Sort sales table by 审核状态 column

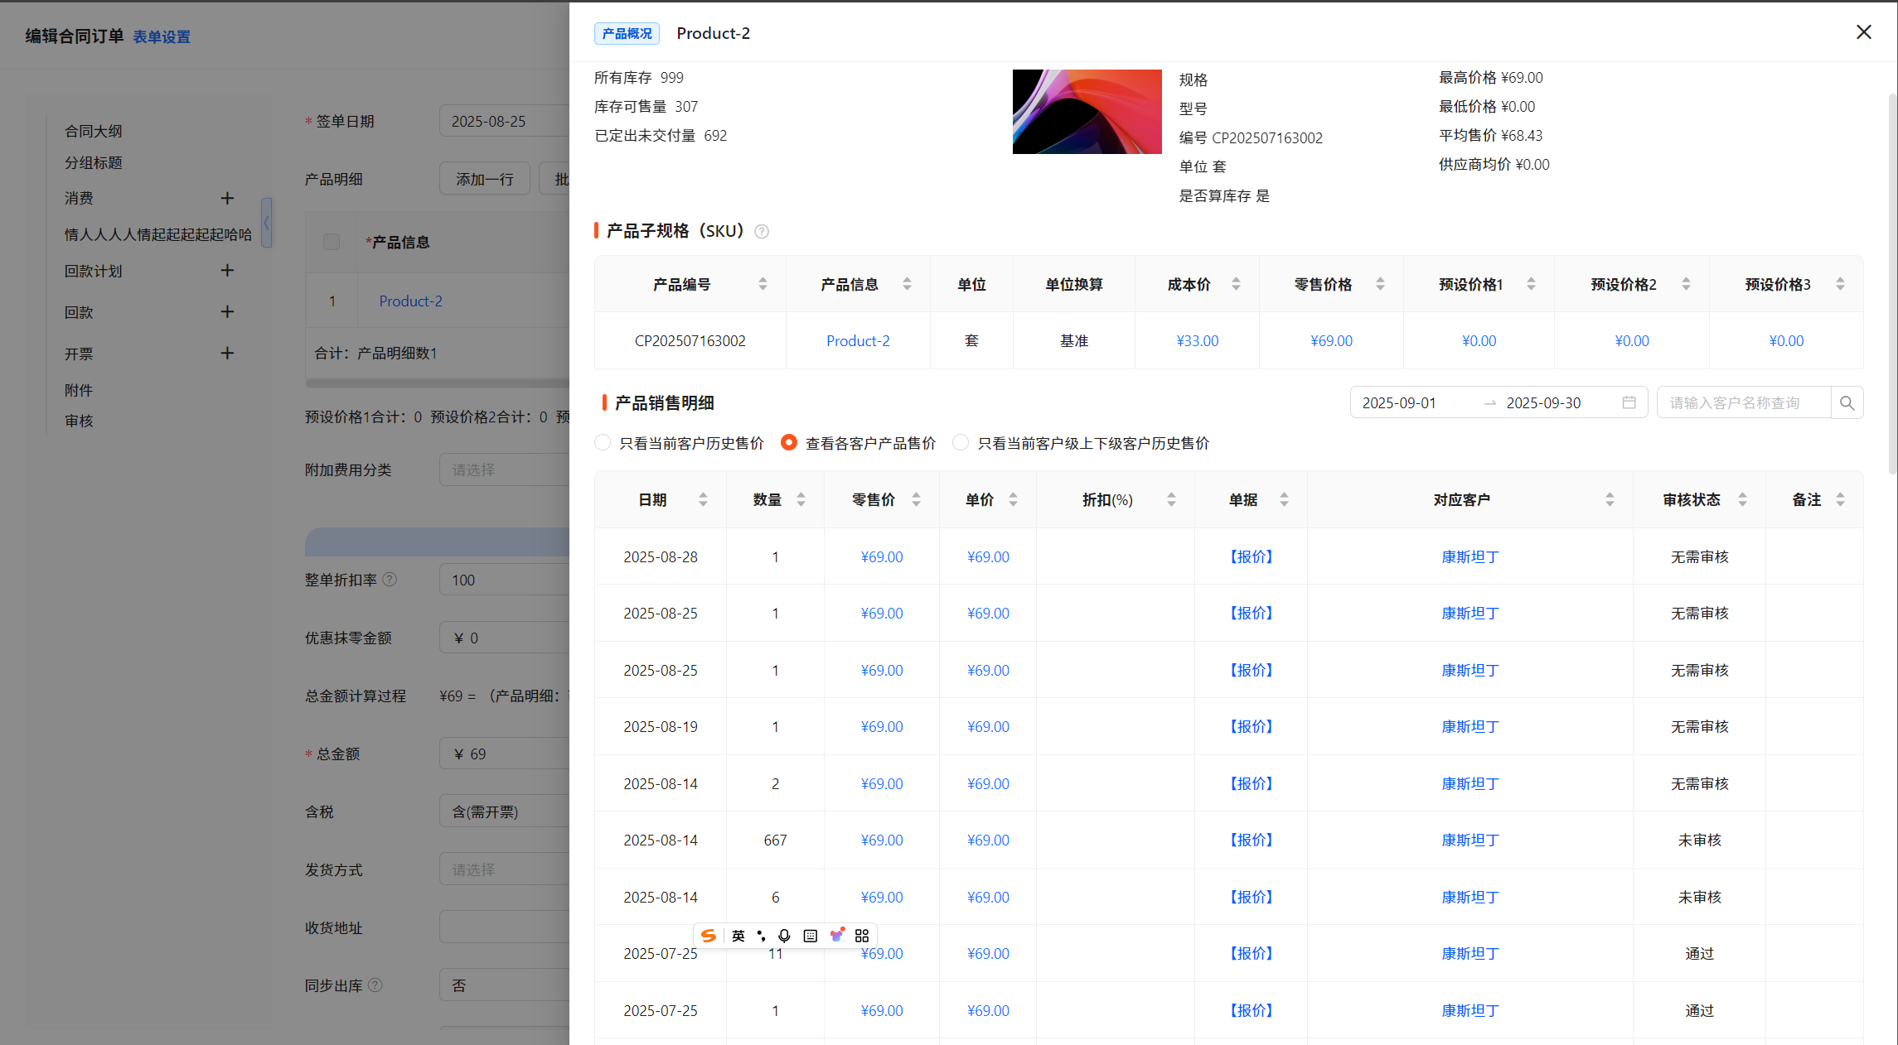click(1742, 500)
